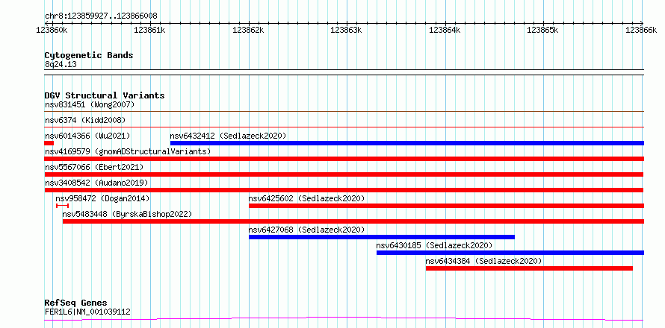Click the Cytogenetic Bands track title
Image resolution: width=665 pixels, height=328 pixels.
coord(89,55)
